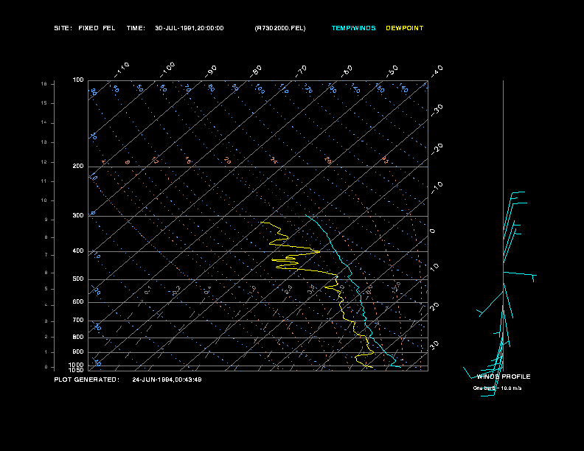Click the -40 temperature label at top right
This screenshot has height=451, width=584.
pos(437,71)
